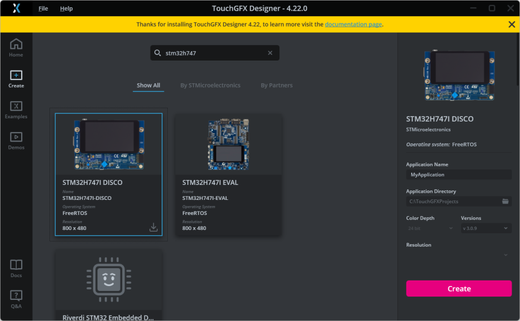Go to the Home sidebar section
The width and height of the screenshot is (520, 321).
coord(16,48)
